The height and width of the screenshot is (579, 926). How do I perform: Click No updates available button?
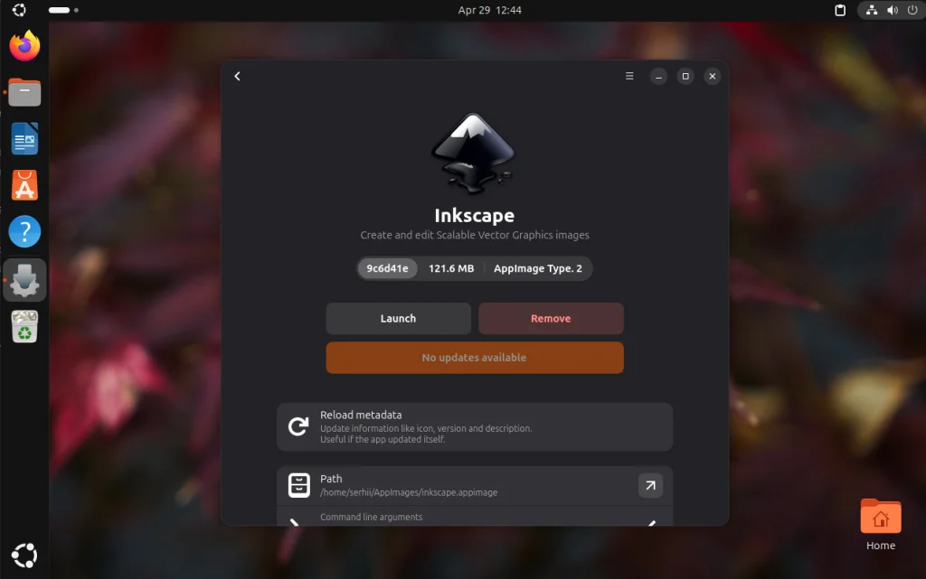pos(474,358)
